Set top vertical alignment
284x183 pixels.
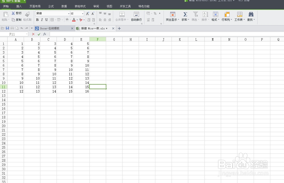pos(100,13)
